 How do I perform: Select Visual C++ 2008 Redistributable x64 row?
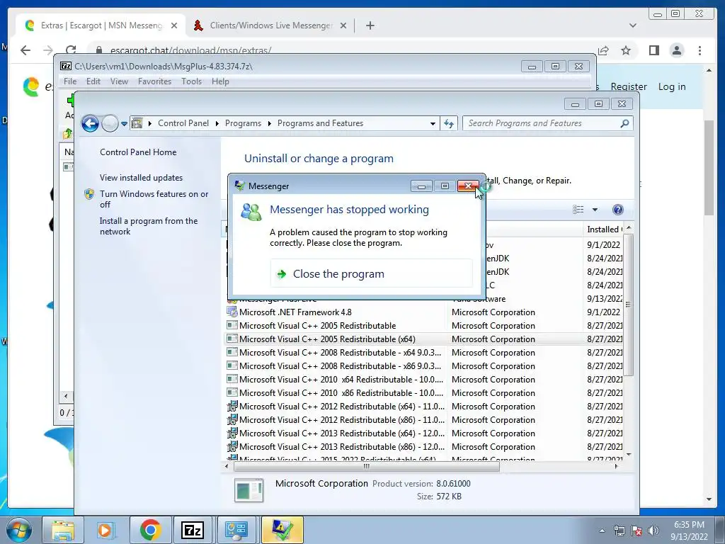click(424, 353)
